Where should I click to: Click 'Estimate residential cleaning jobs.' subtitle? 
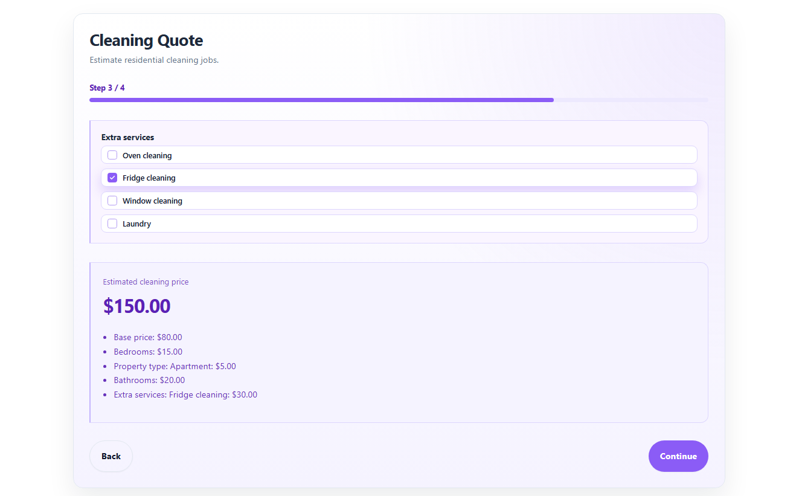click(154, 60)
